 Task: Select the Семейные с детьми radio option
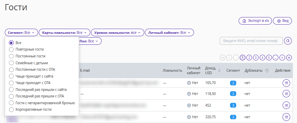coord(11,63)
